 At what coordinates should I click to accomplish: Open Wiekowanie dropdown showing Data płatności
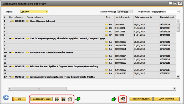(x=166, y=12)
